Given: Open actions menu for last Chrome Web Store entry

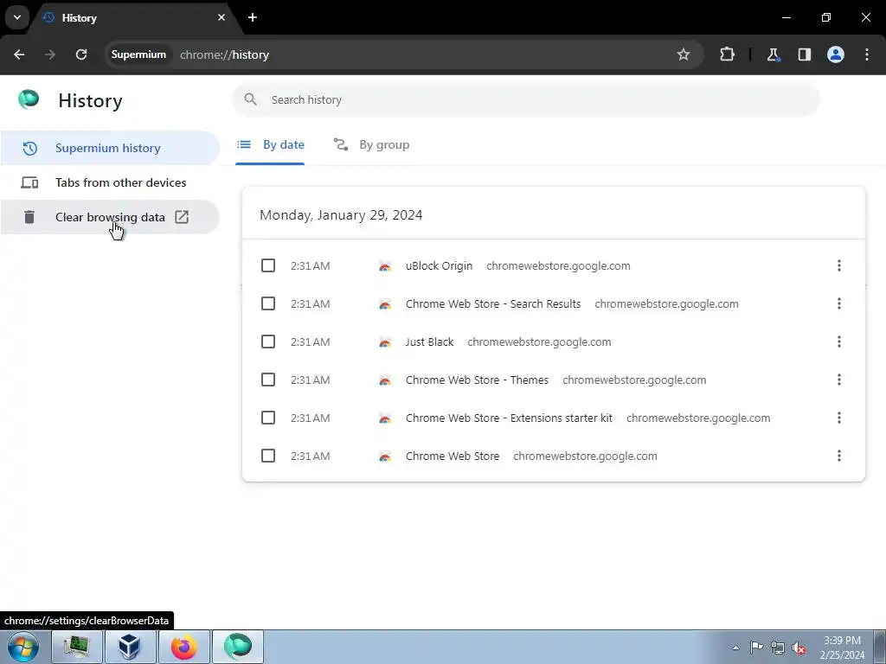Looking at the screenshot, I should click(x=839, y=456).
